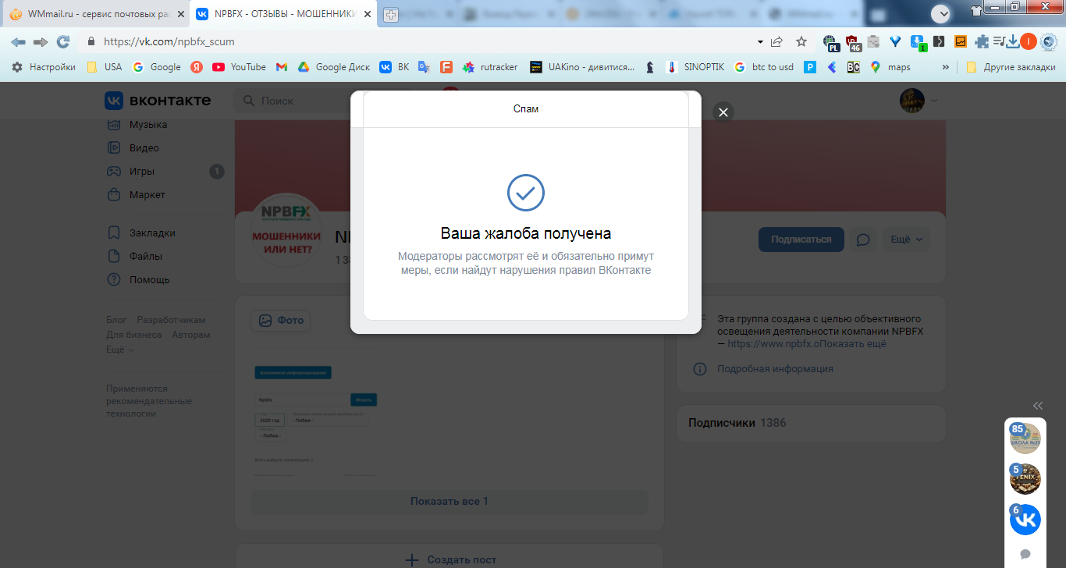Click the address bar URL field

click(x=421, y=41)
